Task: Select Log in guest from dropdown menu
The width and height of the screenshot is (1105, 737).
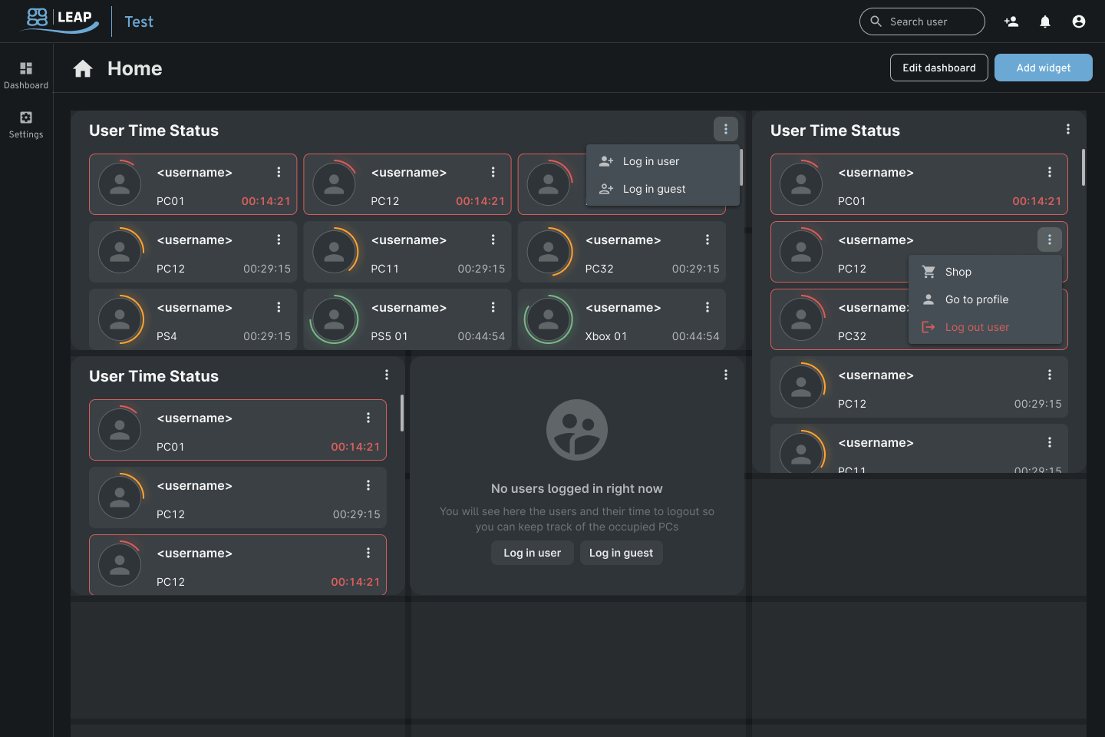Action: tap(654, 189)
